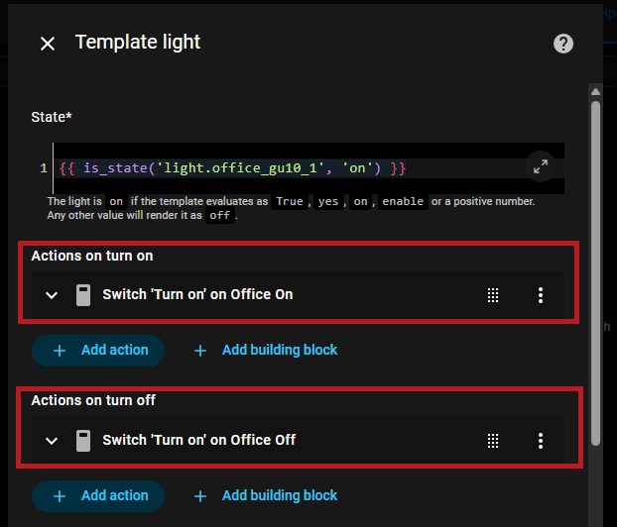Click the Template light dialog heading
The height and width of the screenshot is (527, 617).
point(138,43)
